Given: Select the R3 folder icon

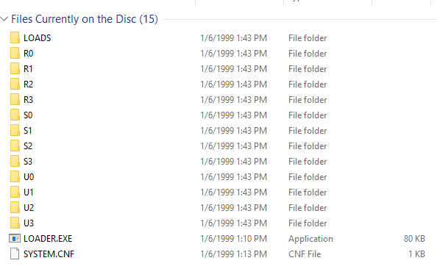Looking at the screenshot, I should [x=15, y=99].
